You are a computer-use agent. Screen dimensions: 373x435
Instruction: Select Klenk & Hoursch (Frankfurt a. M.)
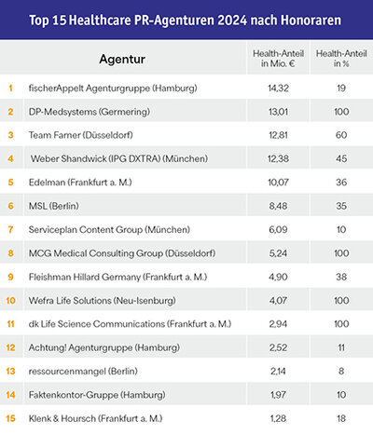[x=95, y=418]
